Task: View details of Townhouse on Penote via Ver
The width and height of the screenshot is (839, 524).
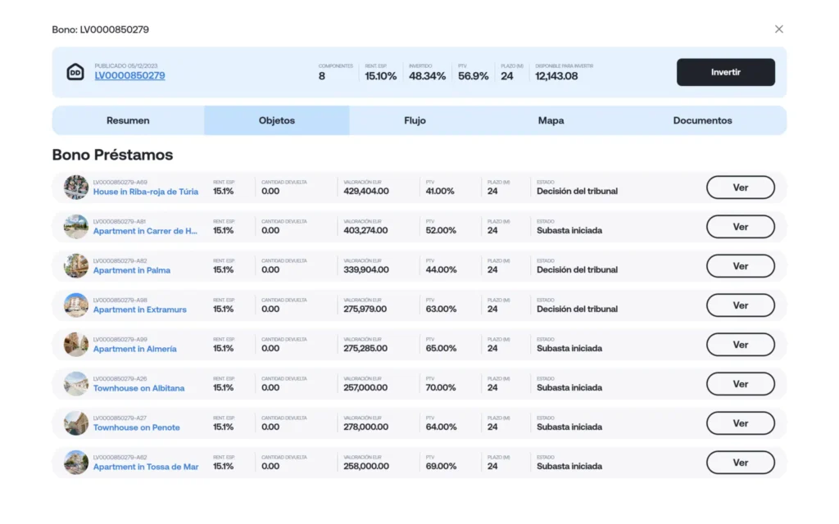Action: point(740,423)
